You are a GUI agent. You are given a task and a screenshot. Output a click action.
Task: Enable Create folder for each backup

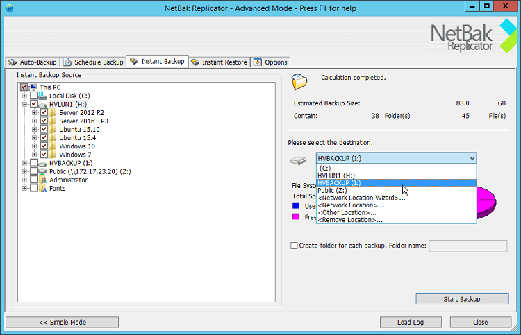point(294,246)
